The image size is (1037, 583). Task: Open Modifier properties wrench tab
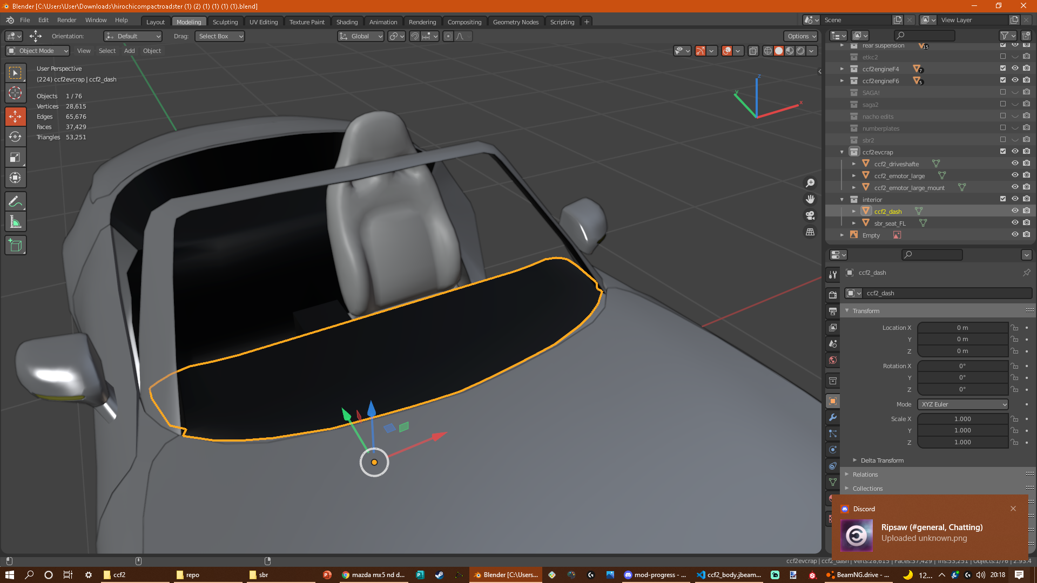click(x=833, y=417)
